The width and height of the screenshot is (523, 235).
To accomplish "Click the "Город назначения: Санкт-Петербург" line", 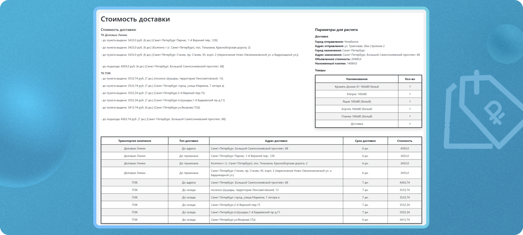I will [340, 50].
